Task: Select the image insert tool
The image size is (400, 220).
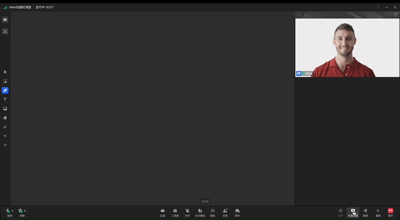Action: point(5,109)
